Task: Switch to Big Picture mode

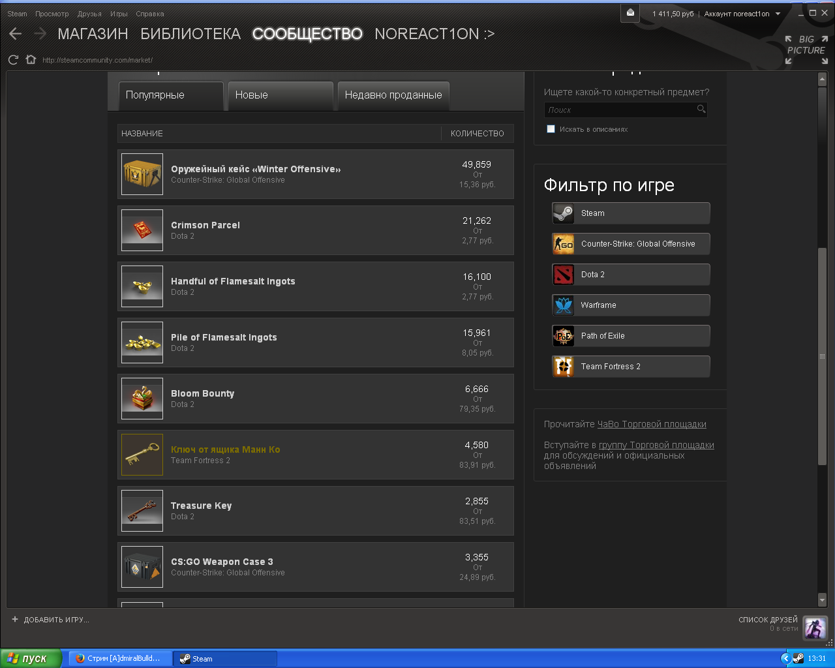Action: coord(806,50)
